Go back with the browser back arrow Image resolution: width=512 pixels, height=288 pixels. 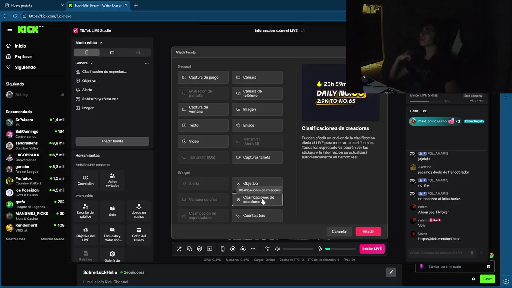[x=5, y=16]
